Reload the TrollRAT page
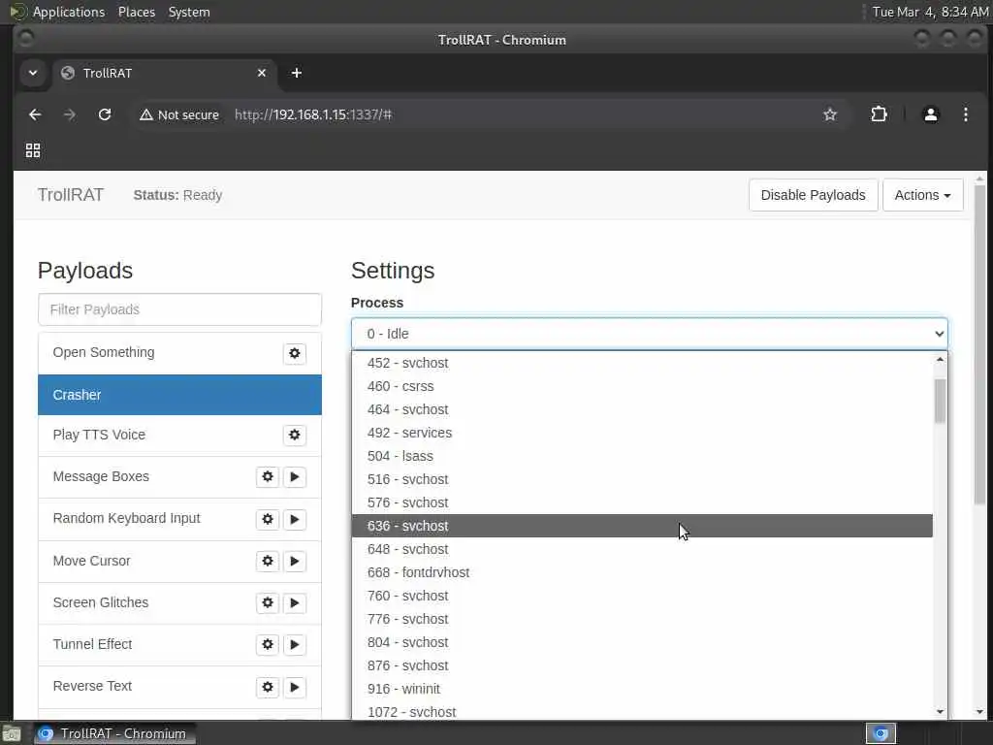993x745 pixels. (x=105, y=114)
